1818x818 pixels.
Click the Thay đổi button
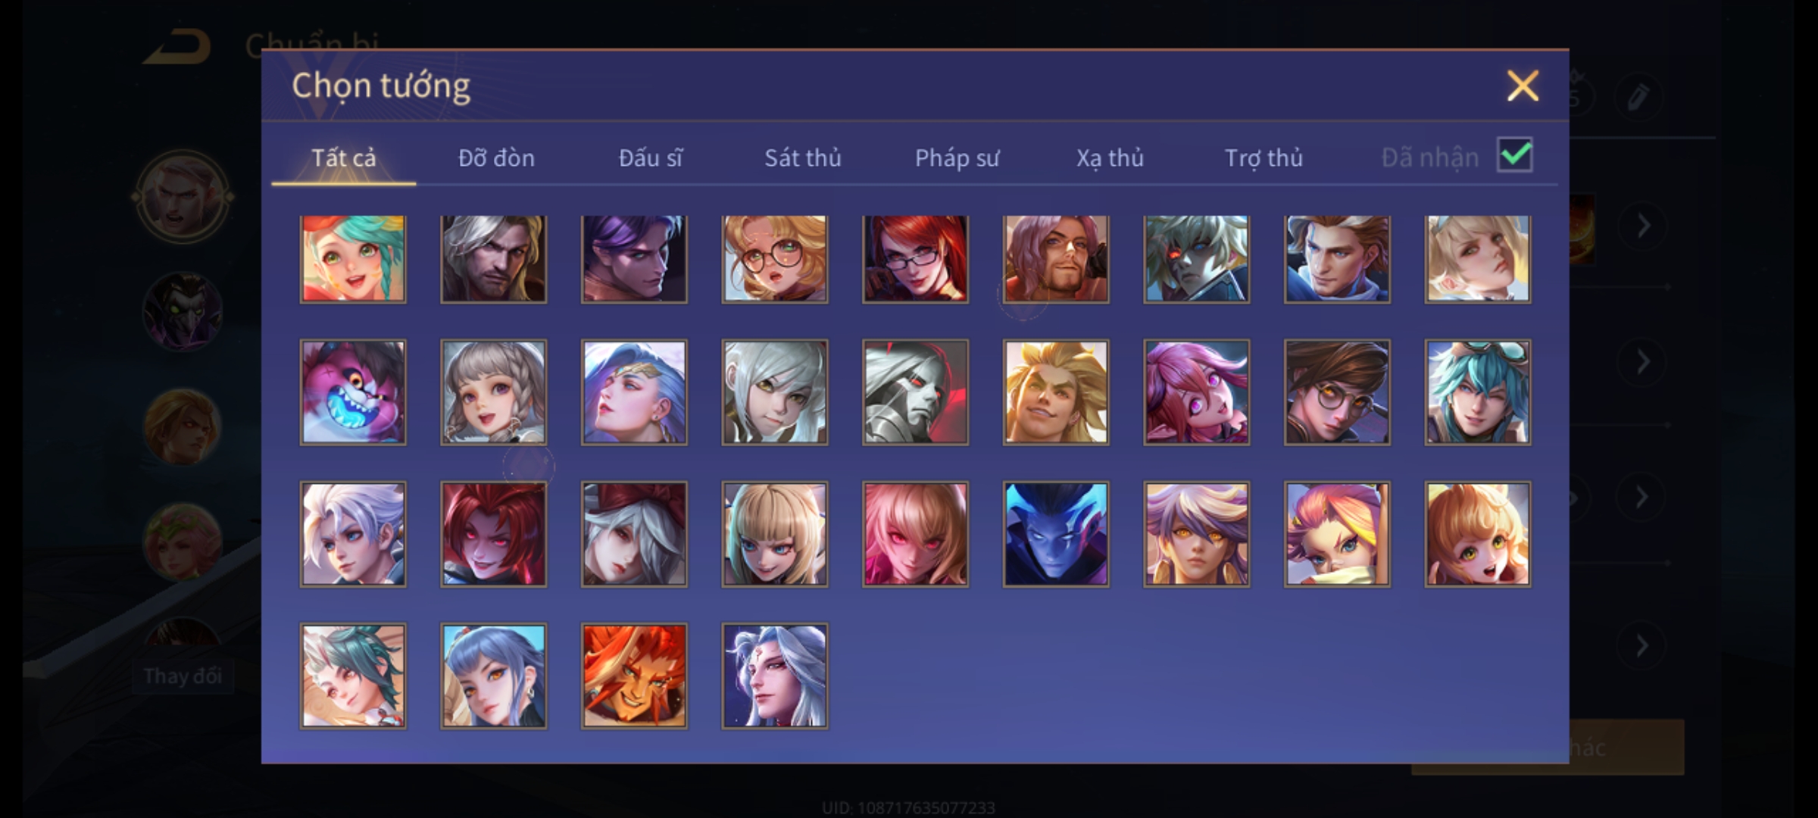tap(183, 676)
